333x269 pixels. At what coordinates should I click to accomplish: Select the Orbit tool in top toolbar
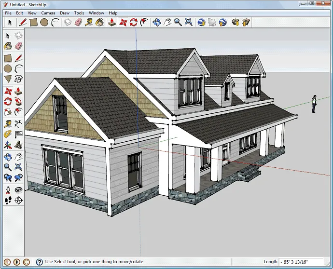pos(156,22)
